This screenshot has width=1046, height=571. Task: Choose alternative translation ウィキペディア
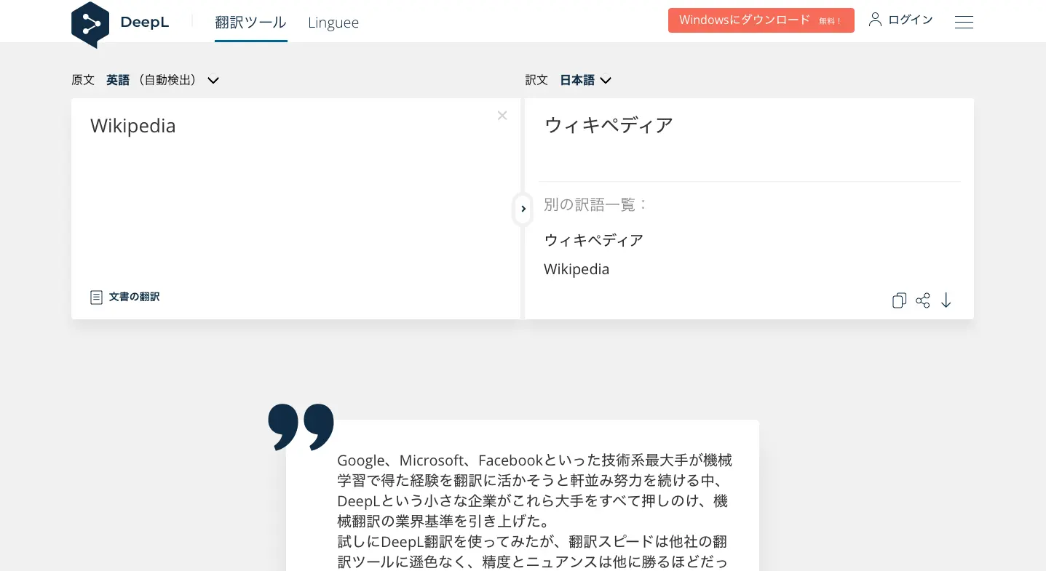click(x=594, y=240)
